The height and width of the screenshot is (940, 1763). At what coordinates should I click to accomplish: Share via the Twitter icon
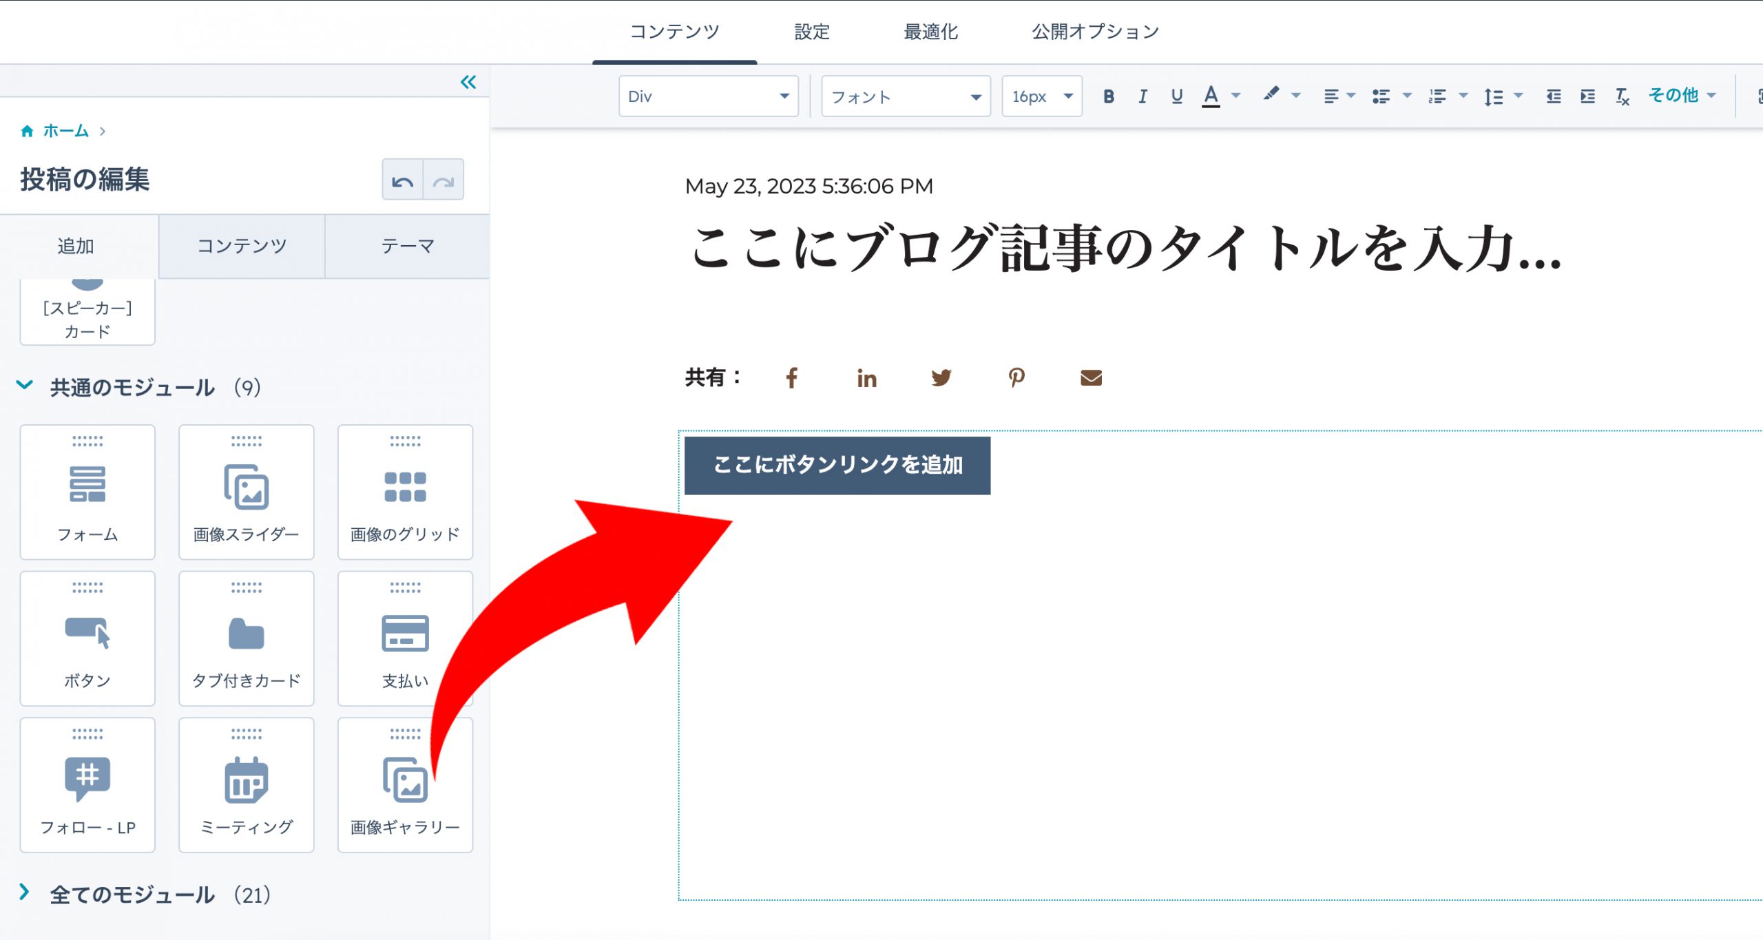[941, 377]
